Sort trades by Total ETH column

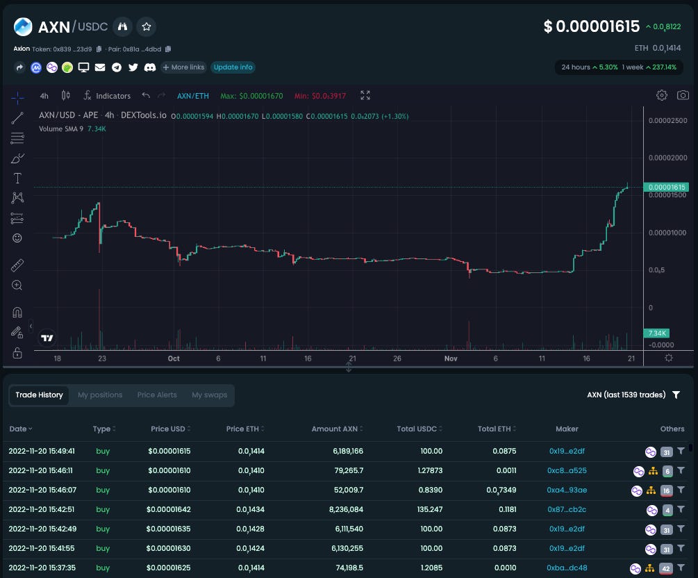497,429
